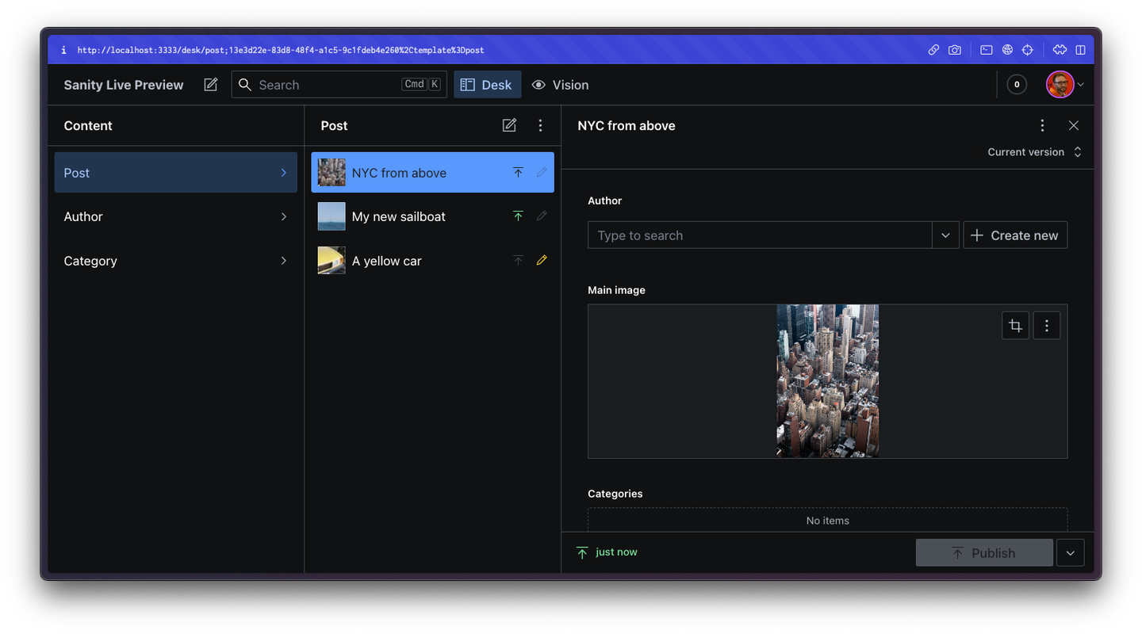The width and height of the screenshot is (1142, 634).
Task: Open the Author search dropdown arrow
Action: (945, 235)
